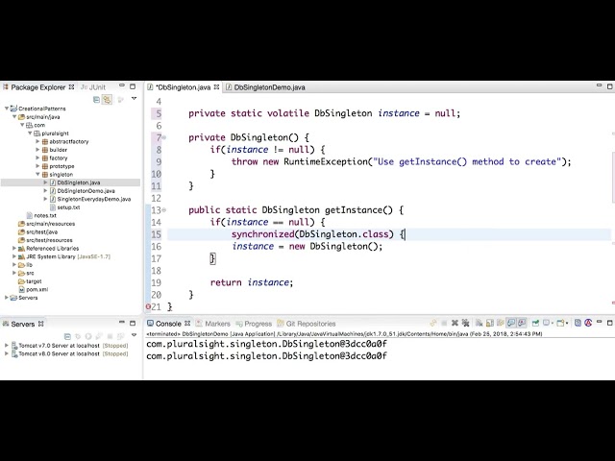Select SingletonEverydayDemo.java file
This screenshot has height=461, width=615.
(94, 199)
